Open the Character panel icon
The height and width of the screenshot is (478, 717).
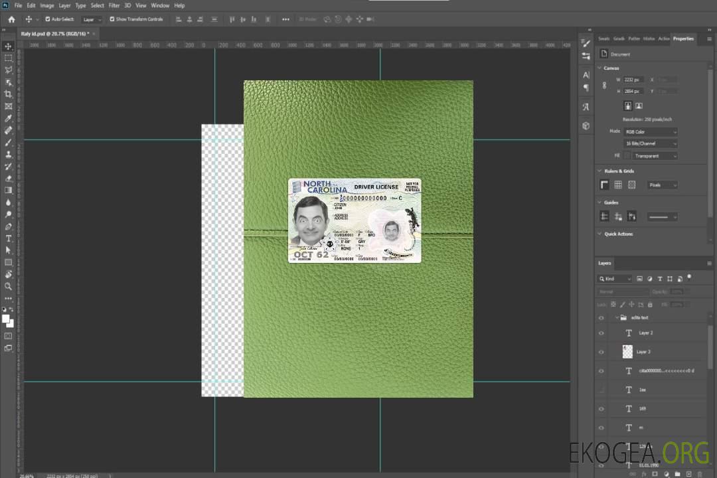point(586,75)
